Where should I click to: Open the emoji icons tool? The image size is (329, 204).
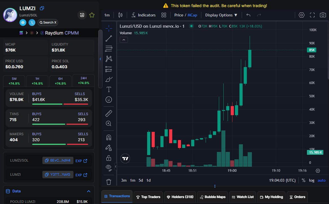109,100
